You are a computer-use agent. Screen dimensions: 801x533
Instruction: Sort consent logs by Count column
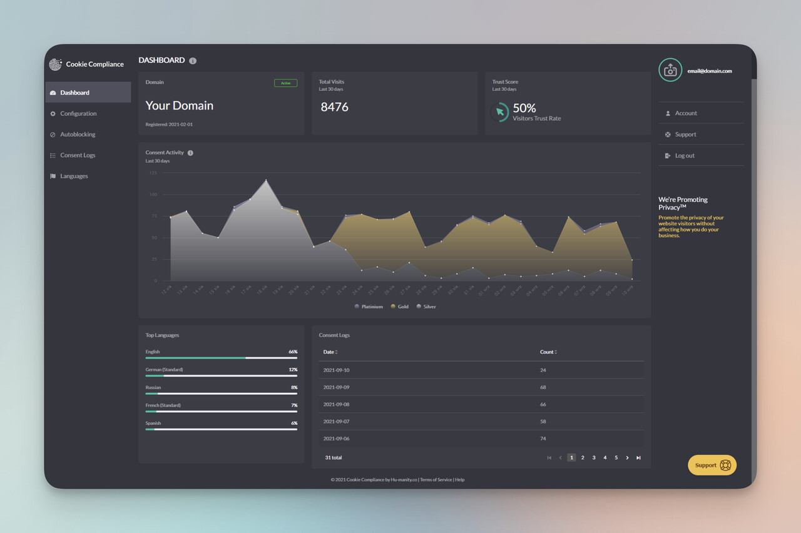coord(548,352)
